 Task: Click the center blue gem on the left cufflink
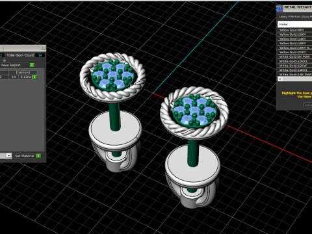112,75
